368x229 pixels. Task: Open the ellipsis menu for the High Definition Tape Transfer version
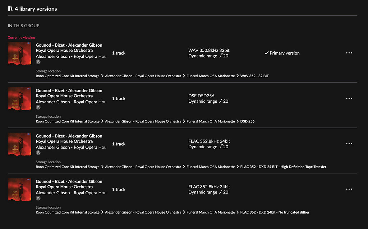[349, 144]
